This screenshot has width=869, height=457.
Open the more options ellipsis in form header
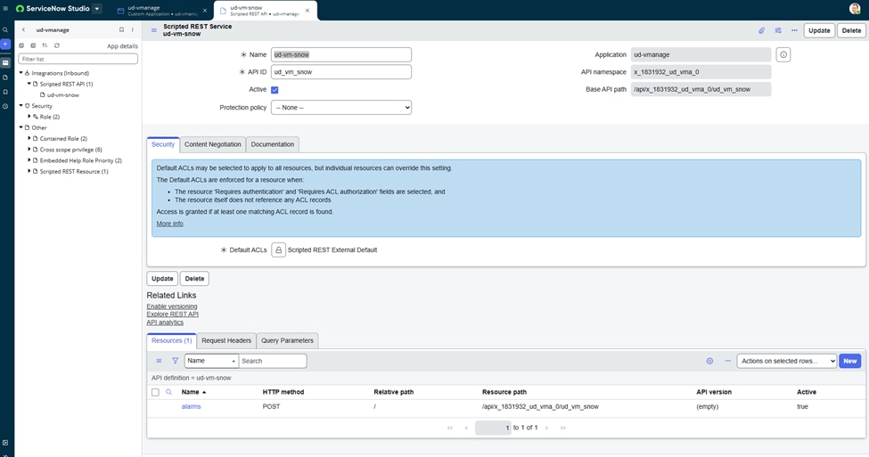point(794,30)
